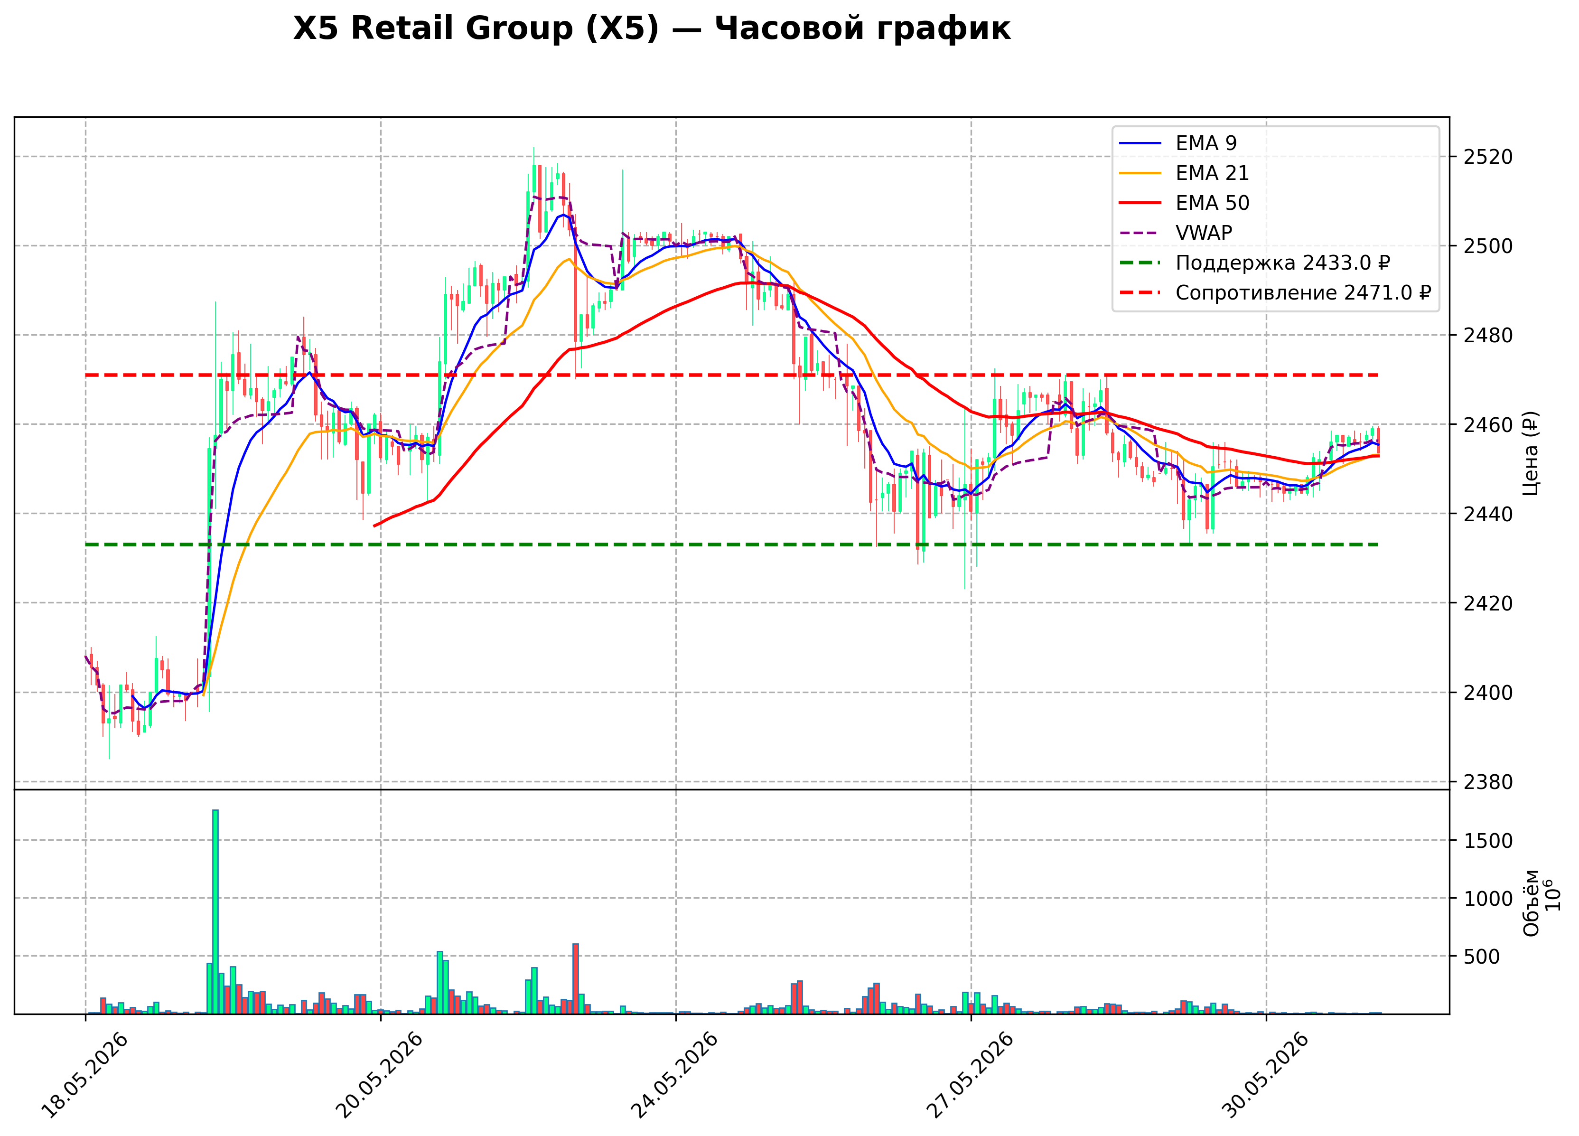Click the price axis label "2420"
Screen dimensions: 1579x1136
pos(1488,603)
